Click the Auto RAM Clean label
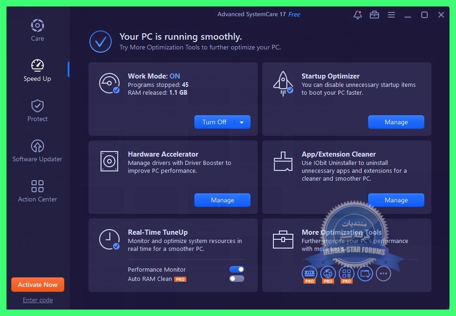The width and height of the screenshot is (456, 316). click(150, 279)
